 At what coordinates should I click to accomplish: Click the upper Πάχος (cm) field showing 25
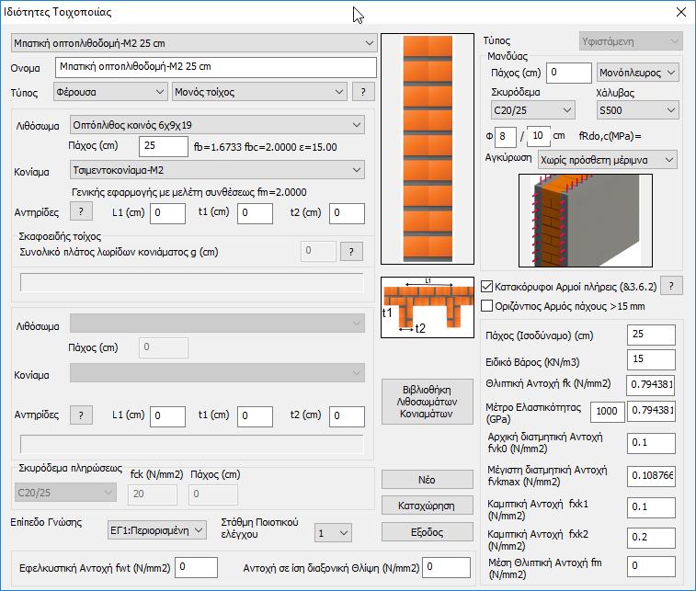164,146
